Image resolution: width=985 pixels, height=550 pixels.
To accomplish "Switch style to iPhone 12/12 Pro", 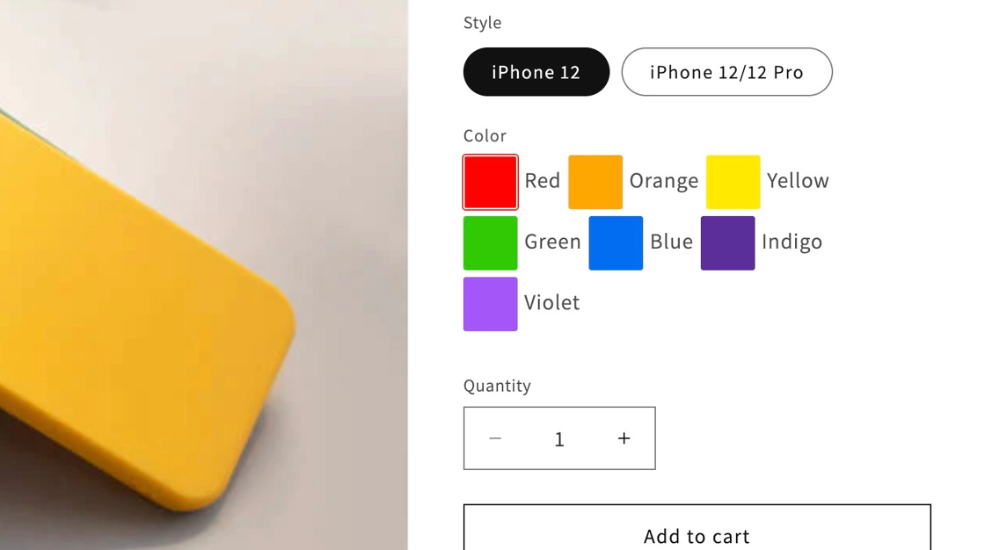I will pyautogui.click(x=726, y=71).
